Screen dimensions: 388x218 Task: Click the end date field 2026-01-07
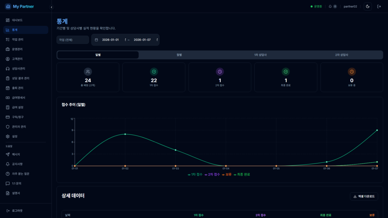click(x=142, y=40)
